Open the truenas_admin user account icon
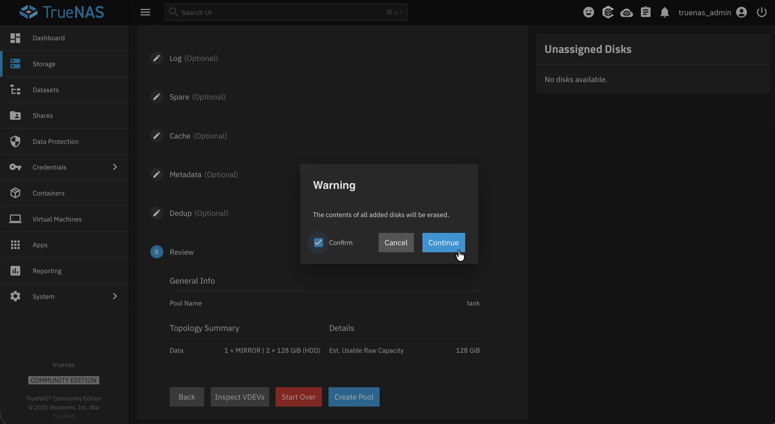The height and width of the screenshot is (424, 775). pos(742,12)
